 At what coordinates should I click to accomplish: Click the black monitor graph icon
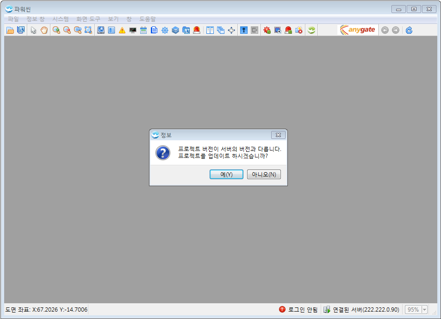(x=133, y=30)
